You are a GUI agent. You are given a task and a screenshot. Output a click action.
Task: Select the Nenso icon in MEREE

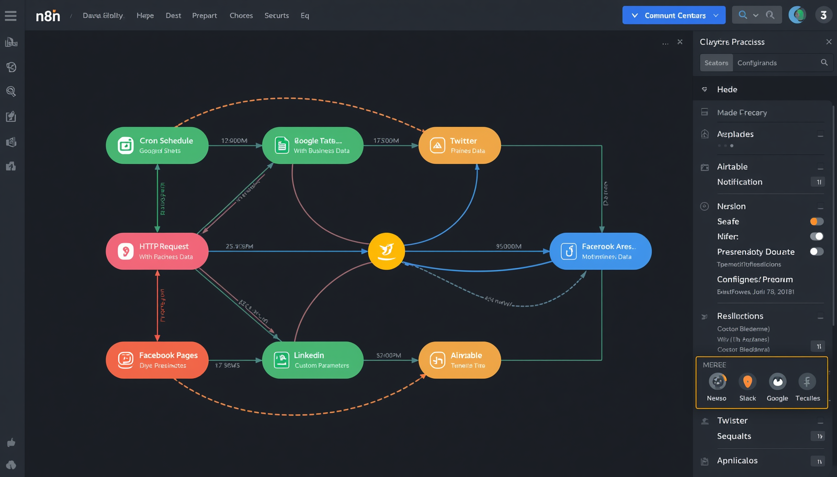pos(717,382)
